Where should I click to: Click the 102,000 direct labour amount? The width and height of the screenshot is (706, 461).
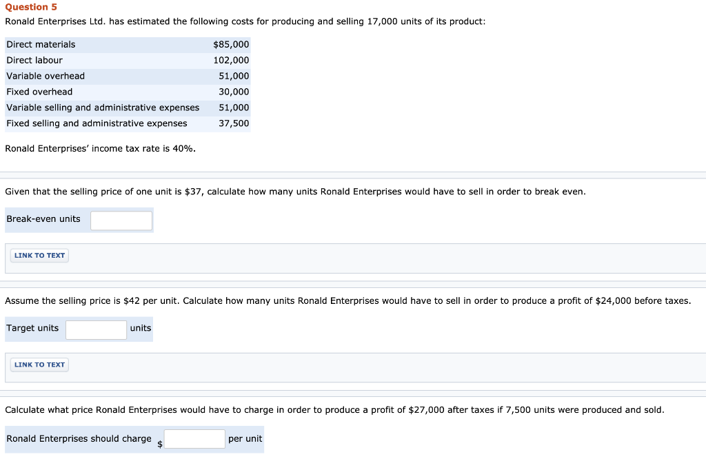point(232,60)
